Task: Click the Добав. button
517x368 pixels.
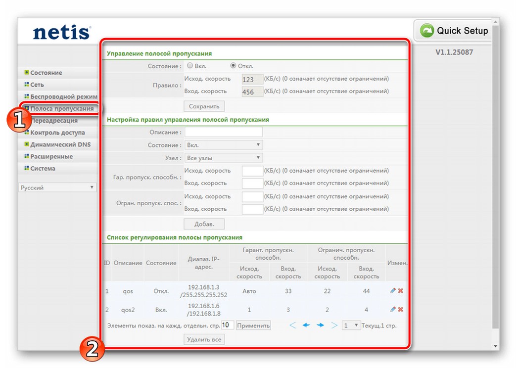Action: click(204, 224)
